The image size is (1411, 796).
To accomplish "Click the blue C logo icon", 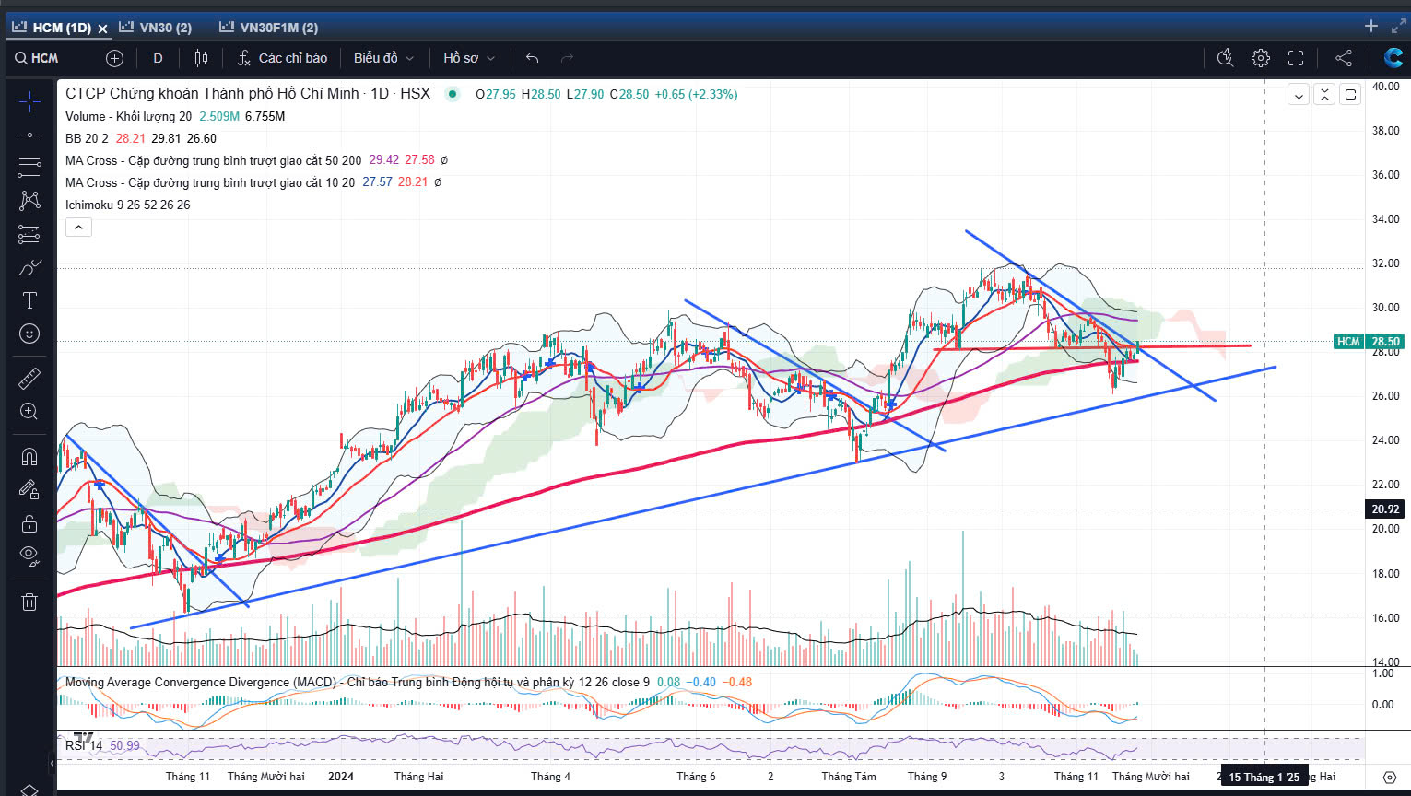I will click(1393, 58).
